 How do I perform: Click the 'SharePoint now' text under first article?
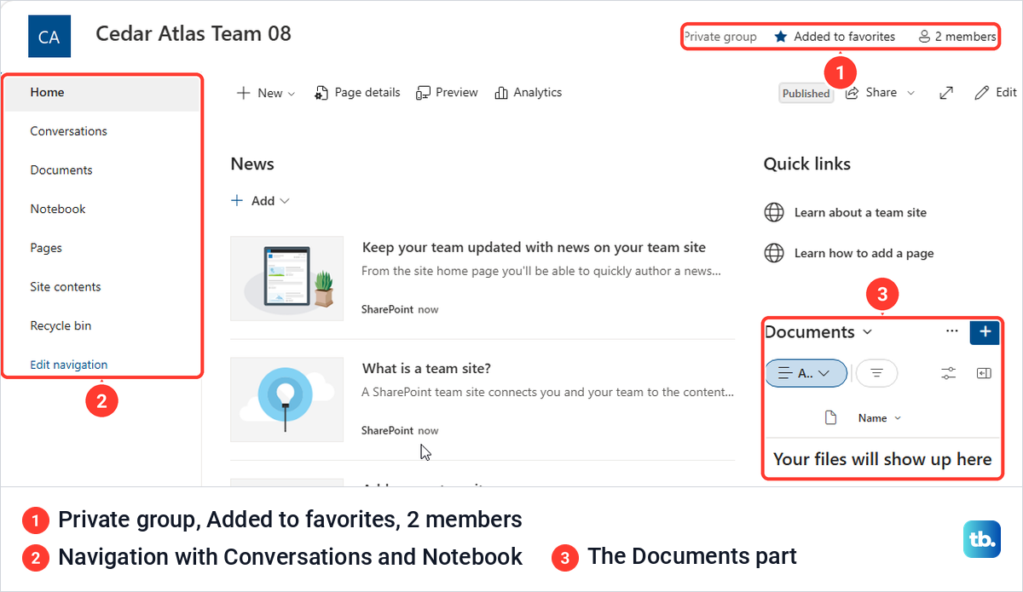click(x=400, y=310)
